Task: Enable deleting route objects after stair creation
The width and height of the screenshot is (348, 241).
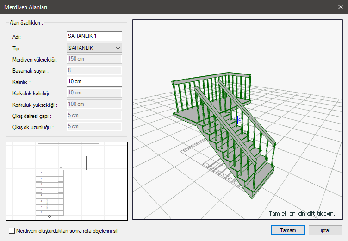Action: [12, 230]
